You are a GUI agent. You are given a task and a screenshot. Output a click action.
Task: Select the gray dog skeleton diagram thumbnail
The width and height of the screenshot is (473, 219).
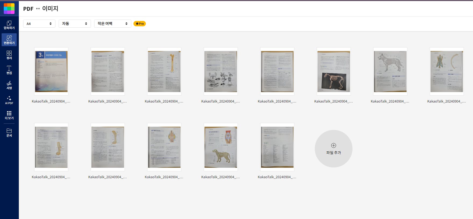(390, 71)
